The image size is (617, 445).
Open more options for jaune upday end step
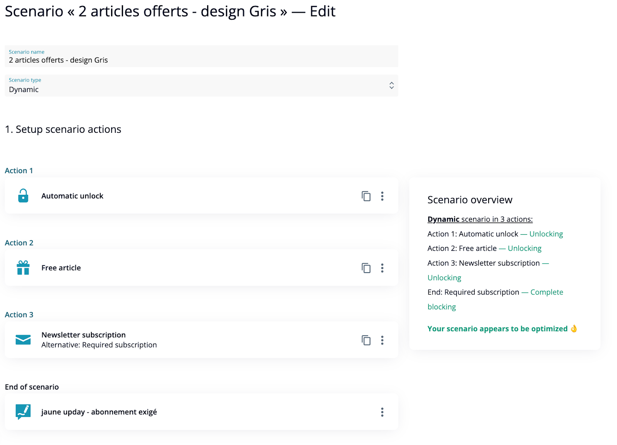click(x=382, y=412)
